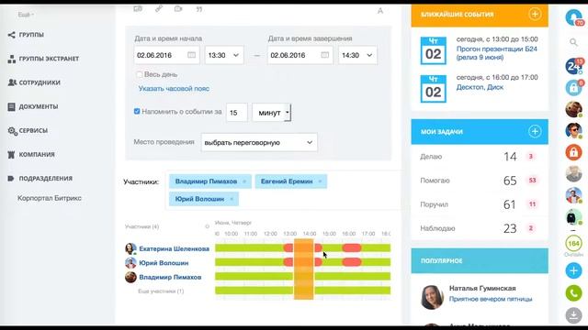Click the blue plus button in right bar
588x330 pixels.
(573, 270)
